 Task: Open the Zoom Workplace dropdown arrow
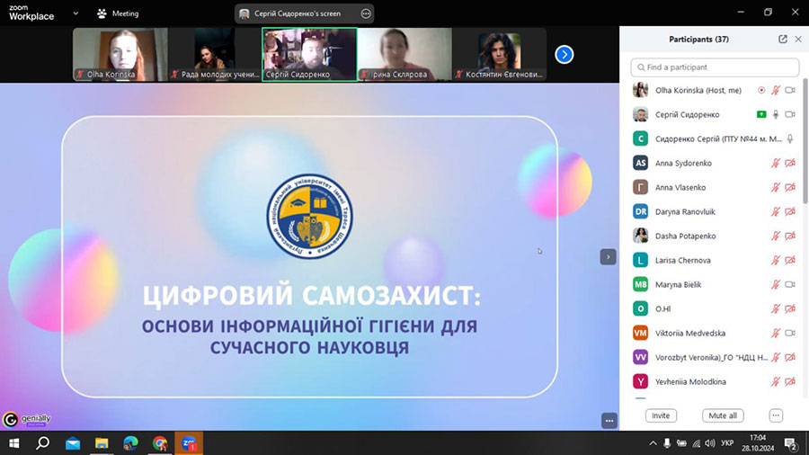(x=75, y=13)
